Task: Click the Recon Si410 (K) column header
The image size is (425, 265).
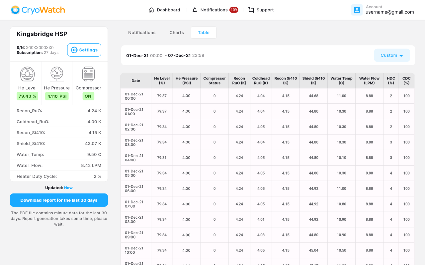Action: [286, 80]
